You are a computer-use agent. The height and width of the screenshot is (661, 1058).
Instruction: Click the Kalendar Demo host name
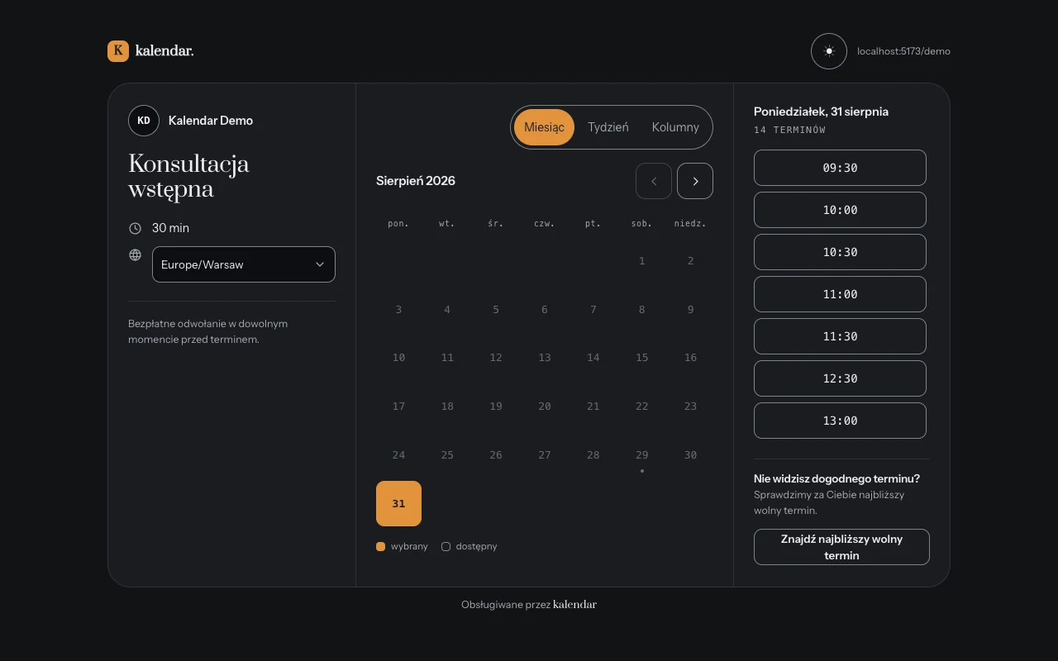pos(211,121)
